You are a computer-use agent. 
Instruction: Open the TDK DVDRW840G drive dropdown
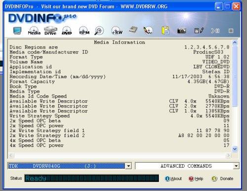[x=128, y=166]
